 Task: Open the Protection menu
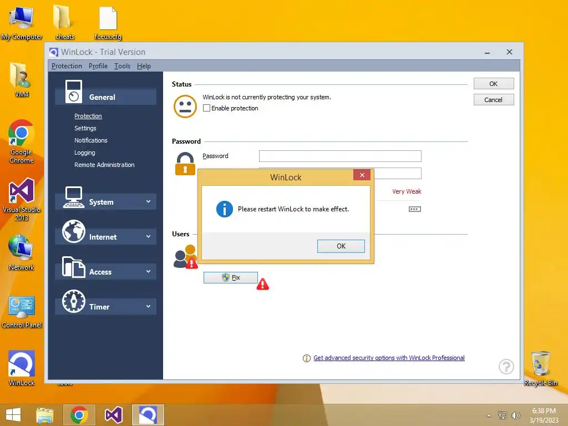tap(67, 66)
